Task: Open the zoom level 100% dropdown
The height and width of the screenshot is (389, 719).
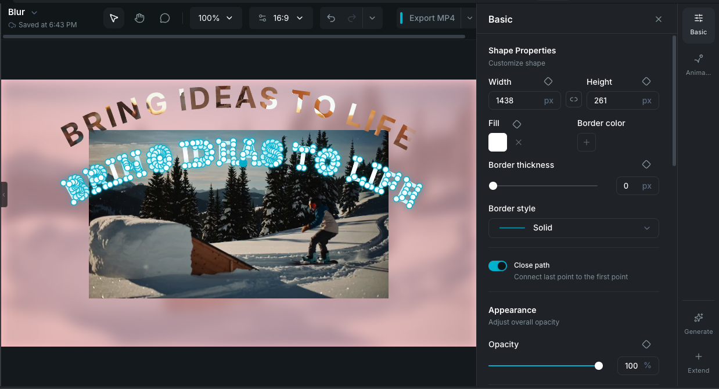Action: tap(215, 18)
